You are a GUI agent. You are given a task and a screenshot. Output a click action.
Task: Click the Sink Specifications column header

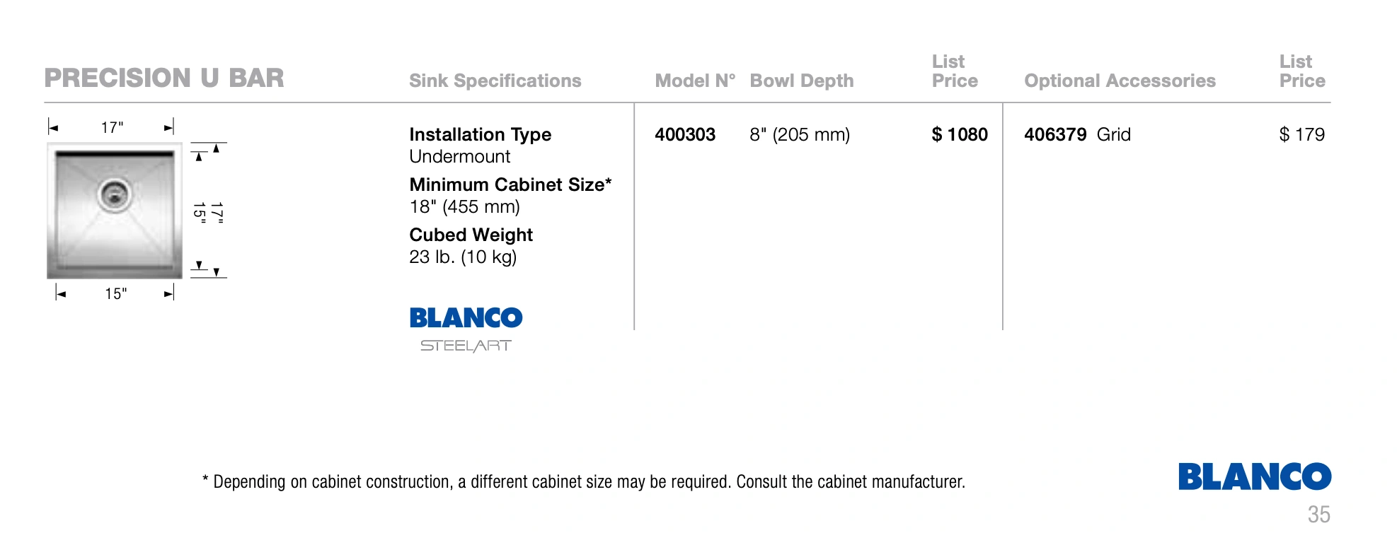[x=495, y=81]
